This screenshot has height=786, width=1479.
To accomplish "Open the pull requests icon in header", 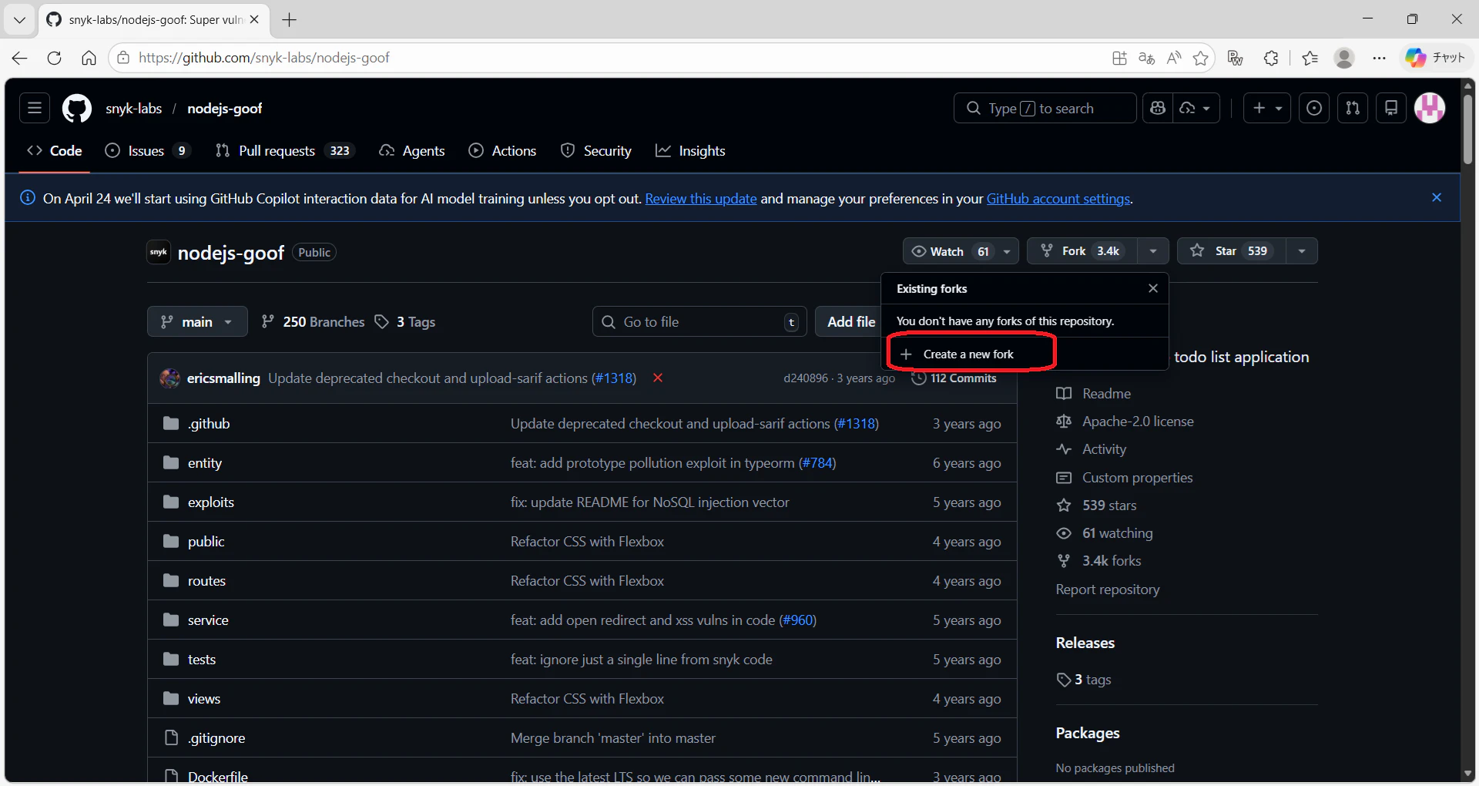I will (x=1353, y=109).
